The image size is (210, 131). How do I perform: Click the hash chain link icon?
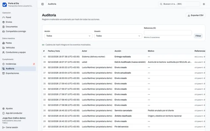[x=43, y=45]
